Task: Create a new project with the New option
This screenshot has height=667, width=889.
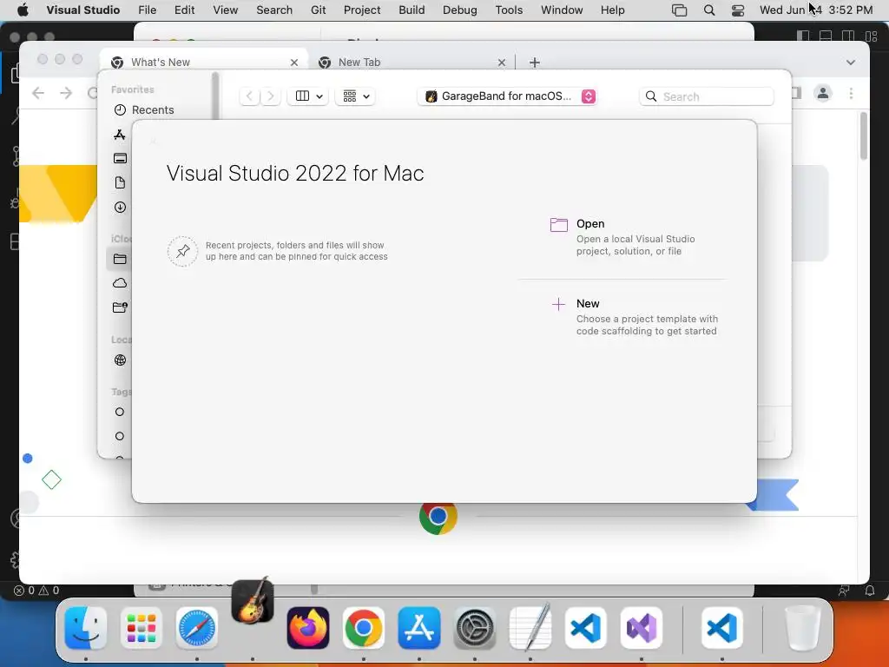Action: [634, 317]
